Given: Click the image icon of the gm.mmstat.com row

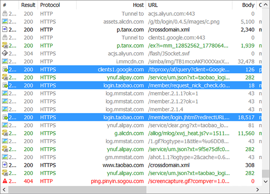Looking at the screenshot, I should pos(5,157).
